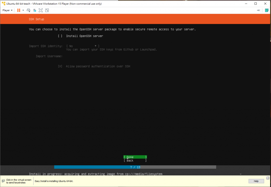The width and height of the screenshot is (271, 187).
Task: Collapse the toolbar with double chevron
Action: tap(258, 10)
